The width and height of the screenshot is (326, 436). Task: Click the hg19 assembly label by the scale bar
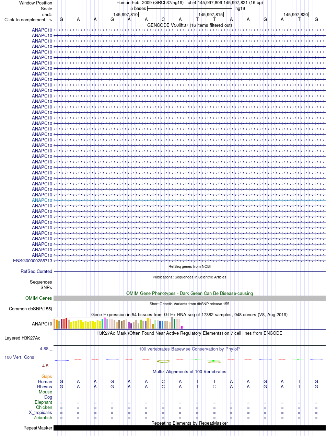click(240, 8)
